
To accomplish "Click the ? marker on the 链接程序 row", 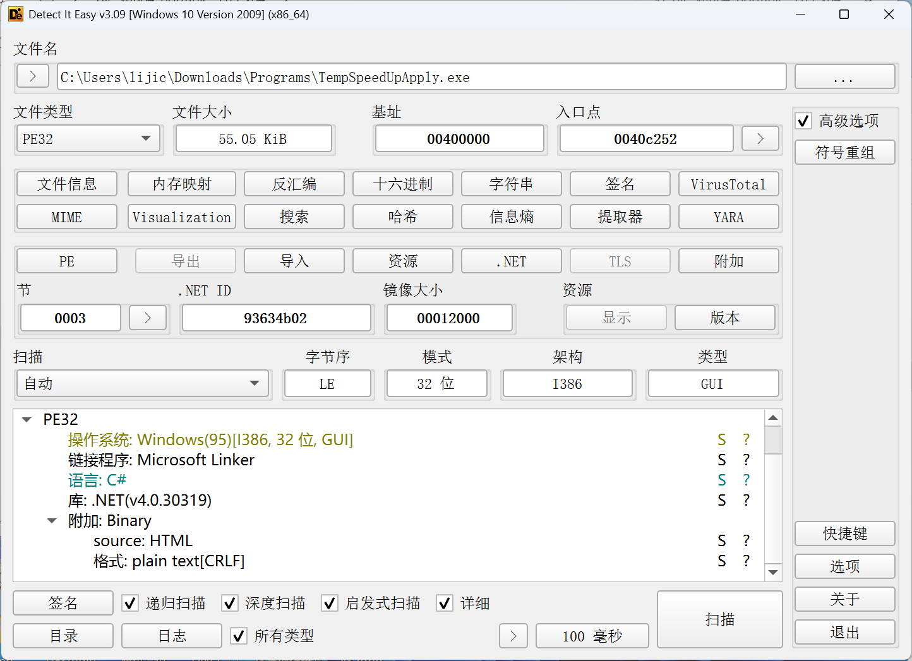I will (746, 460).
